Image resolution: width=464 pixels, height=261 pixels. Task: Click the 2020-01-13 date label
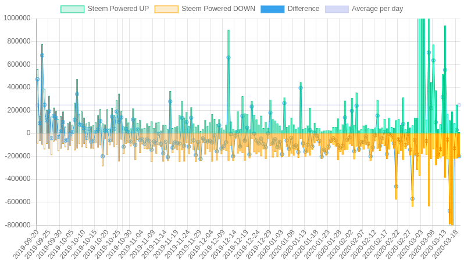click(294, 244)
